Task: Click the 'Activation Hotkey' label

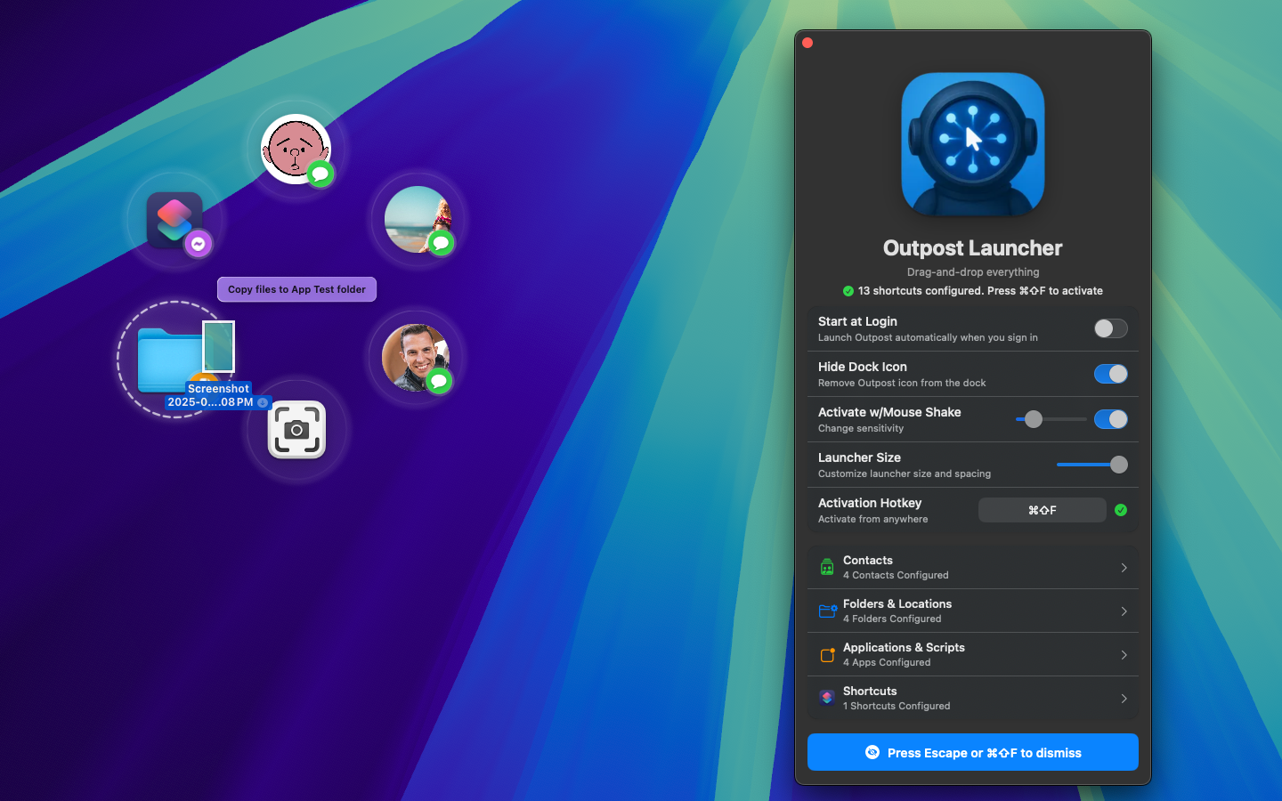Action: pos(870,503)
